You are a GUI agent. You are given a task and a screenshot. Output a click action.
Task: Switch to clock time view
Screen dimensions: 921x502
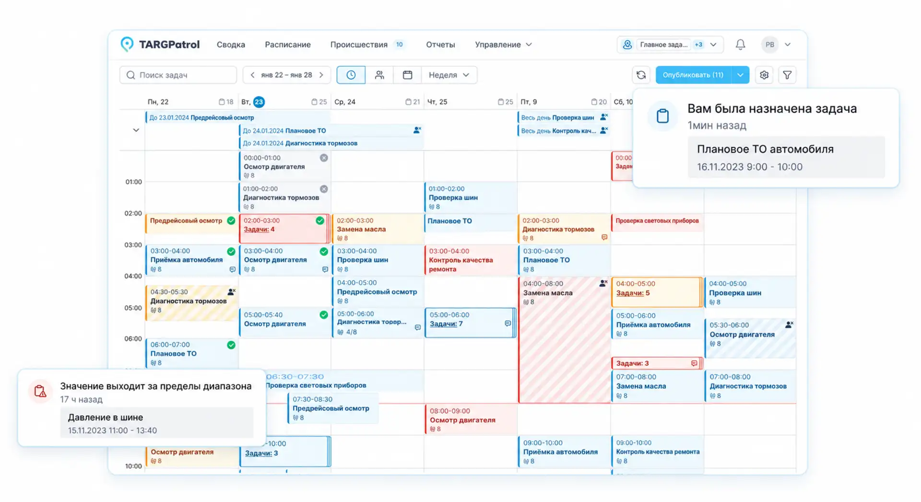(351, 75)
